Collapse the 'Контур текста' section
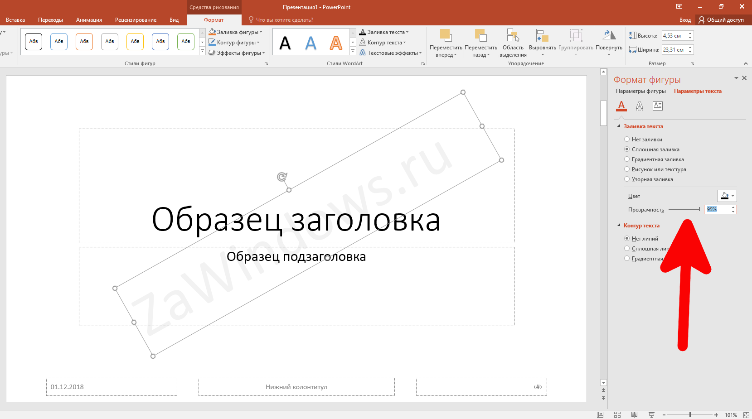Screen dimensions: 752x419 pyautogui.click(x=619, y=226)
